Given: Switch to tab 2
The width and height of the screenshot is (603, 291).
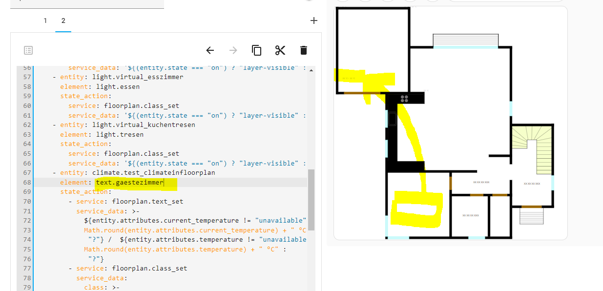Looking at the screenshot, I should tap(63, 21).
